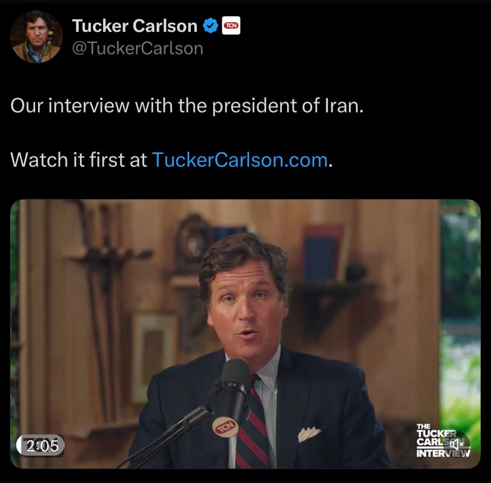The image size is (491, 483).
Task: Click the green window view in the video
Action: pyautogui.click(x=460, y=313)
